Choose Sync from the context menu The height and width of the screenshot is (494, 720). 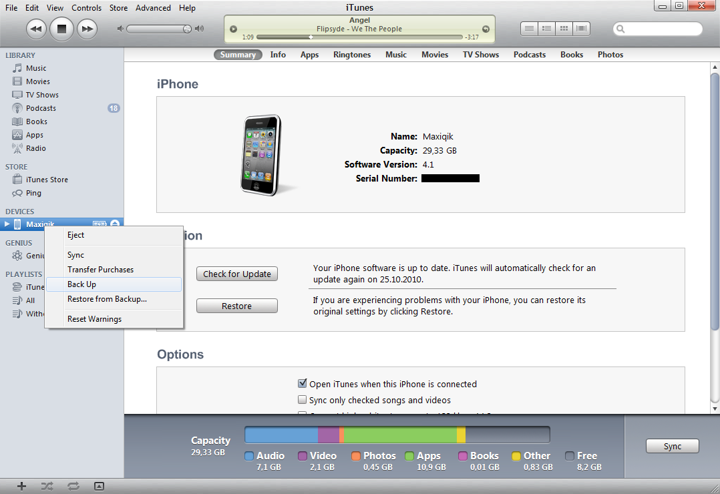[114, 255]
